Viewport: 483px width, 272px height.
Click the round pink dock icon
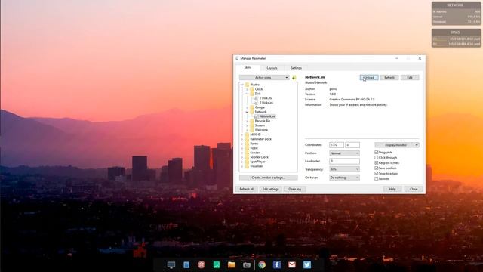click(x=202, y=265)
